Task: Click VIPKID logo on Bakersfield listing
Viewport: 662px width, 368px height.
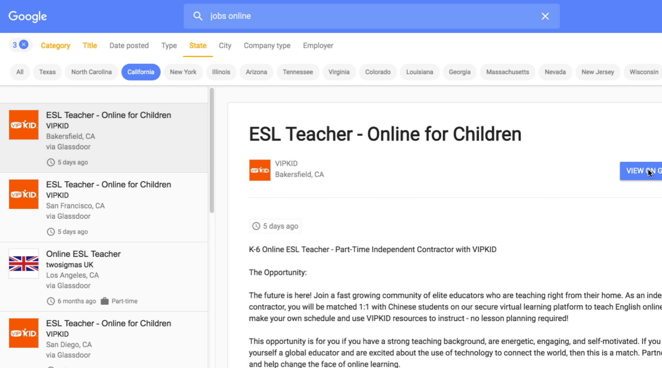Action: (x=24, y=125)
